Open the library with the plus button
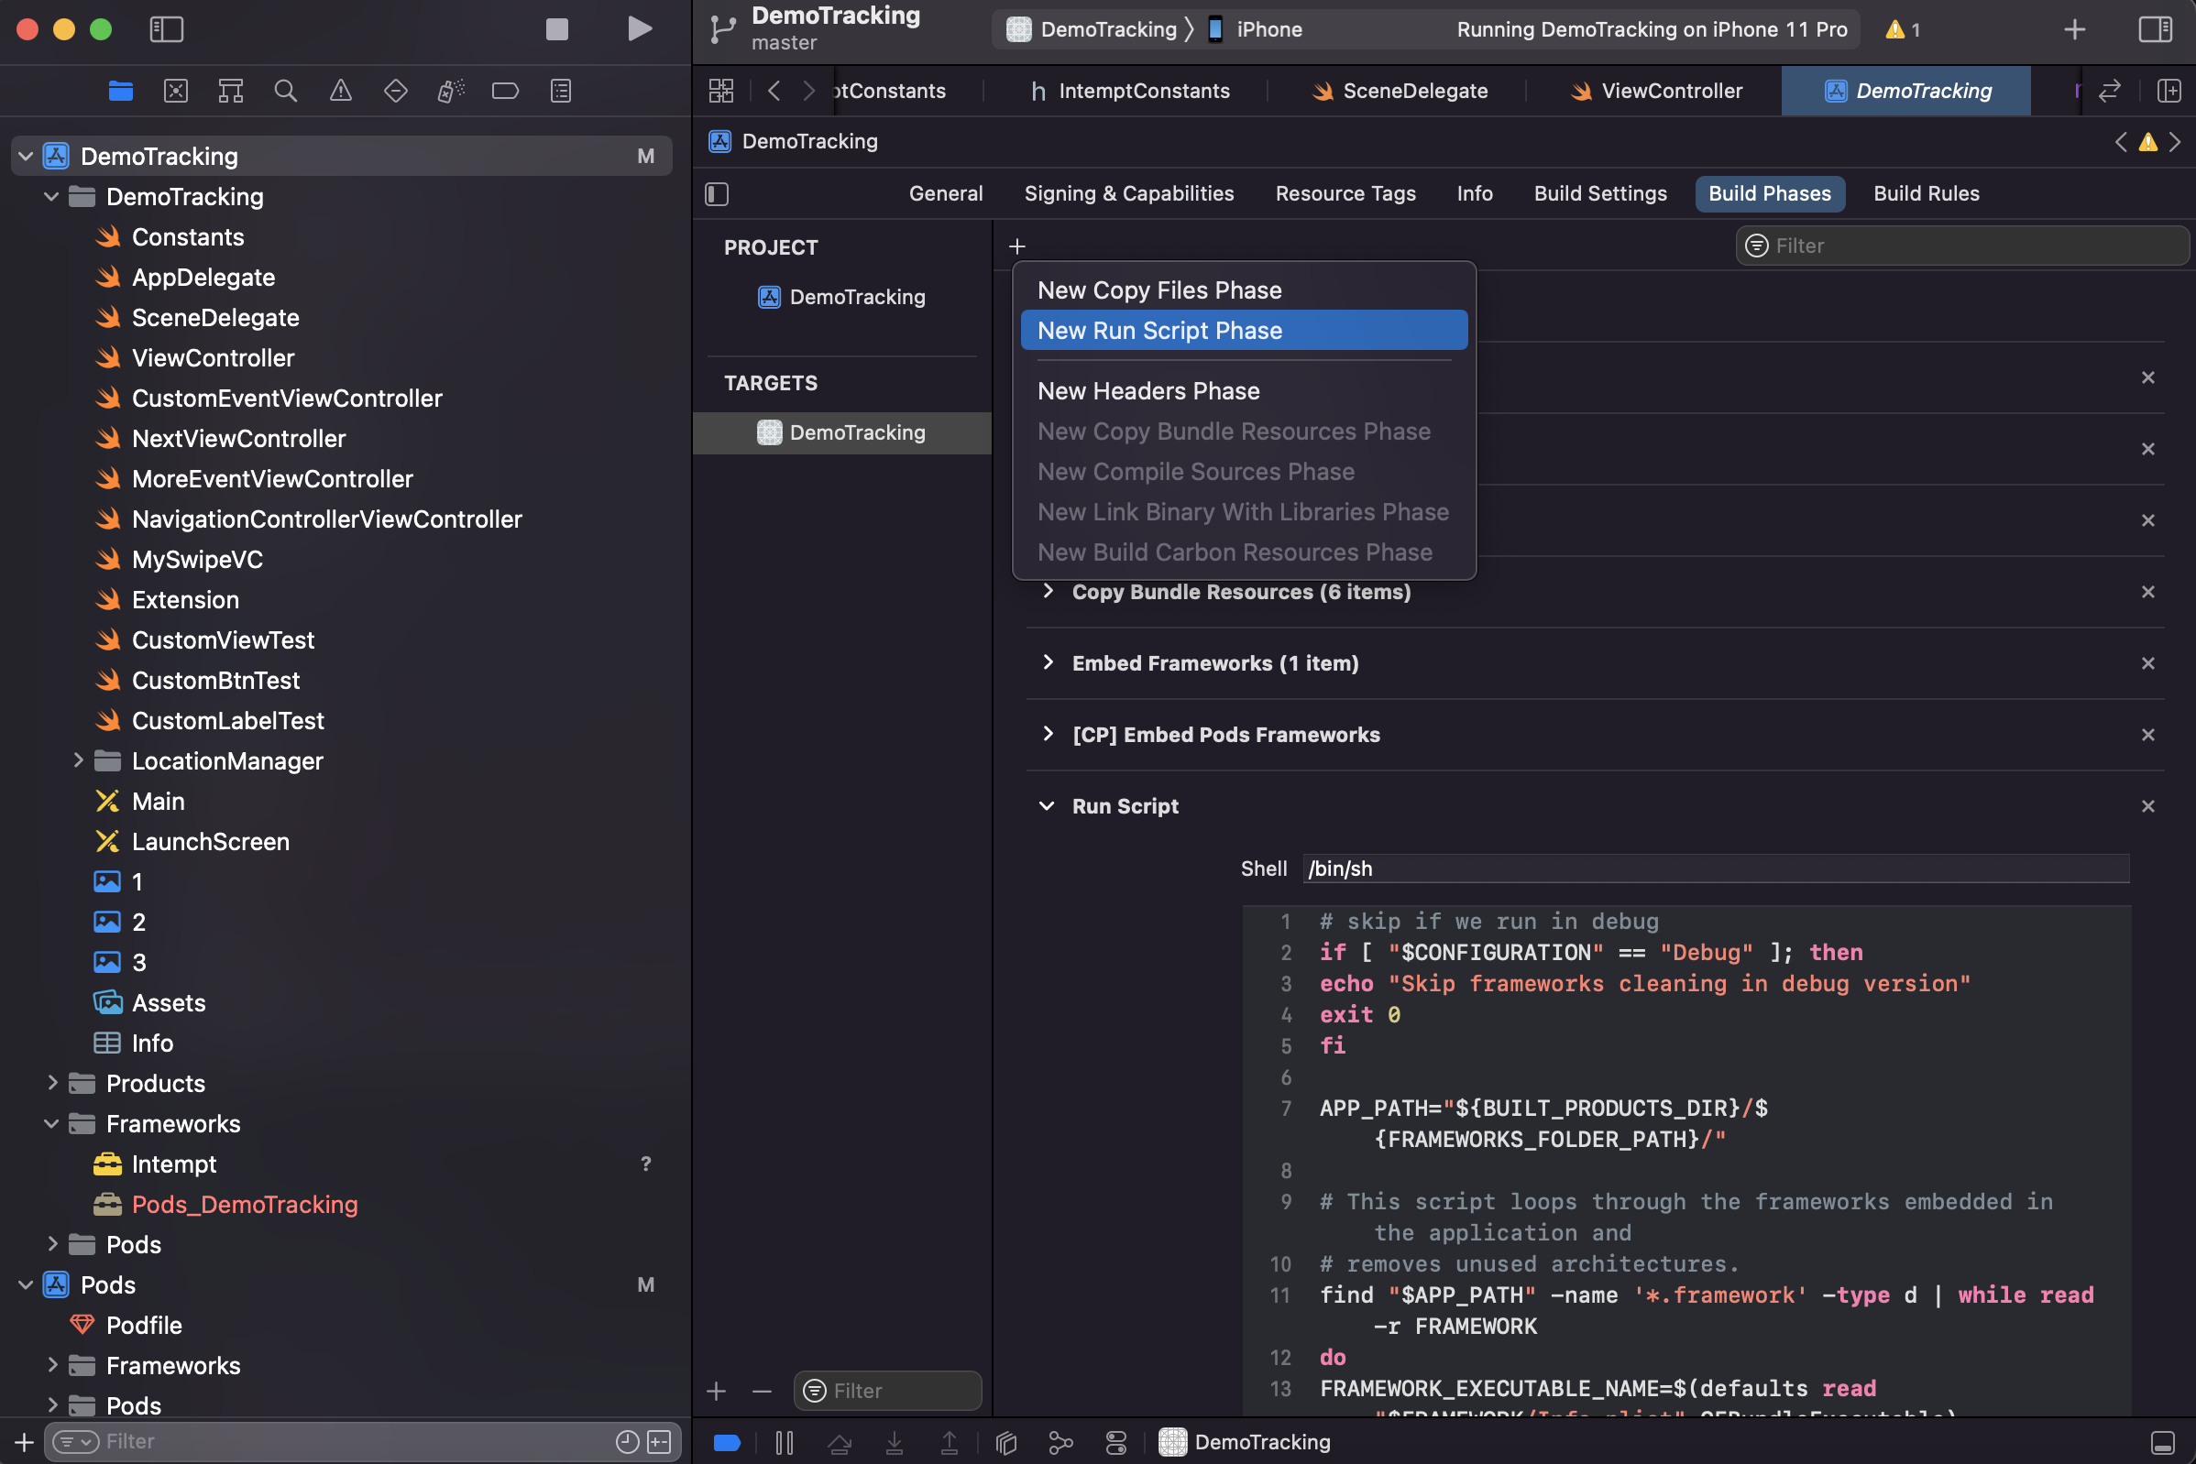Screen dimensions: 2196x1464 [x=2075, y=29]
